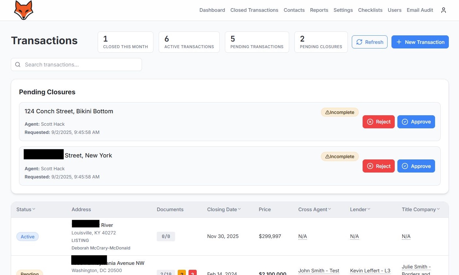Expand the Lender column chevron
The image size is (459, 275).
tap(369, 209)
